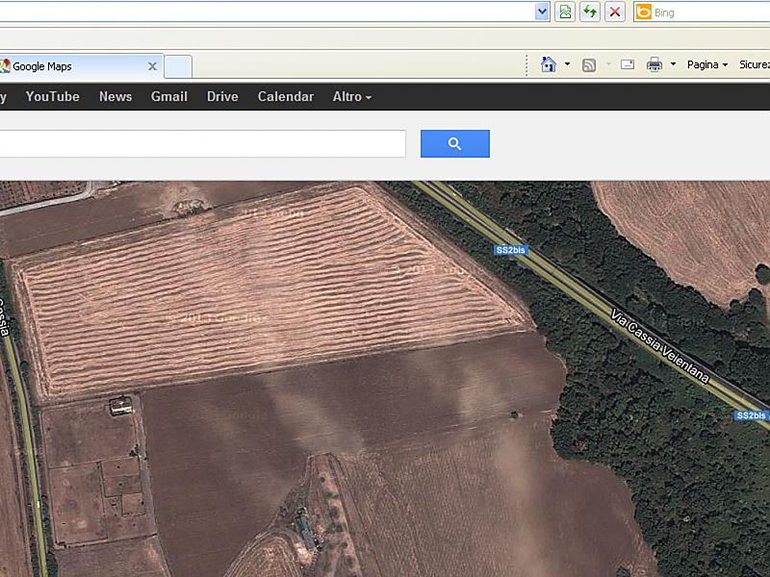Click the Home icon in command bar

click(x=549, y=64)
